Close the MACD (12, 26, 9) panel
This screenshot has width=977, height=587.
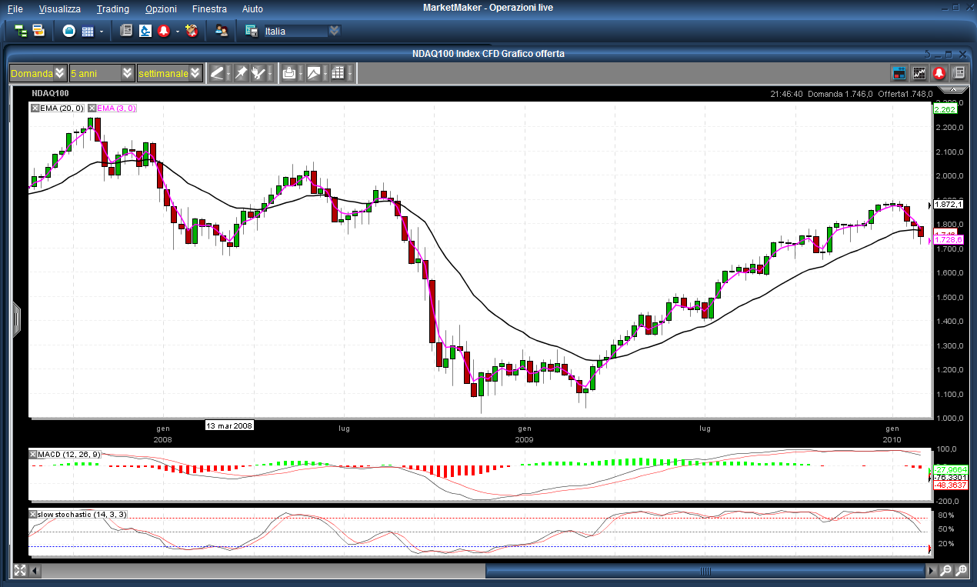tap(34, 455)
